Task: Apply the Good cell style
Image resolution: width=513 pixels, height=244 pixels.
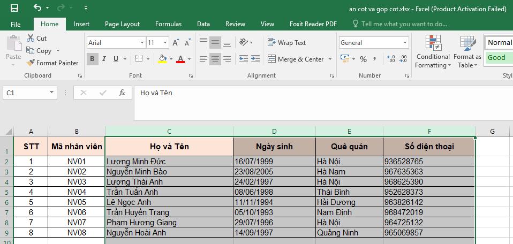Action: coord(499,58)
